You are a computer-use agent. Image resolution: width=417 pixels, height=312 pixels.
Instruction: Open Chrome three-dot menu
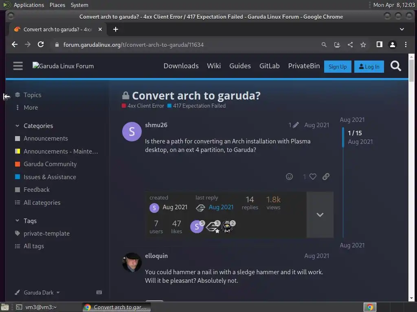pos(406,45)
